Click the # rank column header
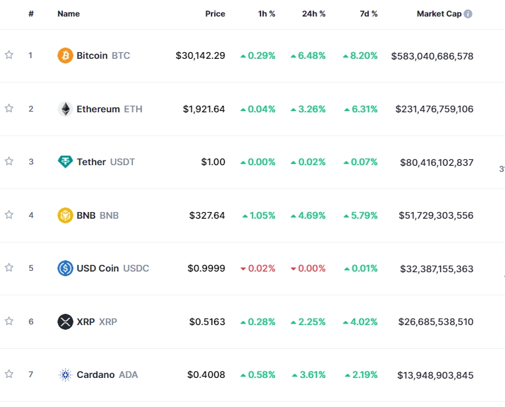 (31, 14)
